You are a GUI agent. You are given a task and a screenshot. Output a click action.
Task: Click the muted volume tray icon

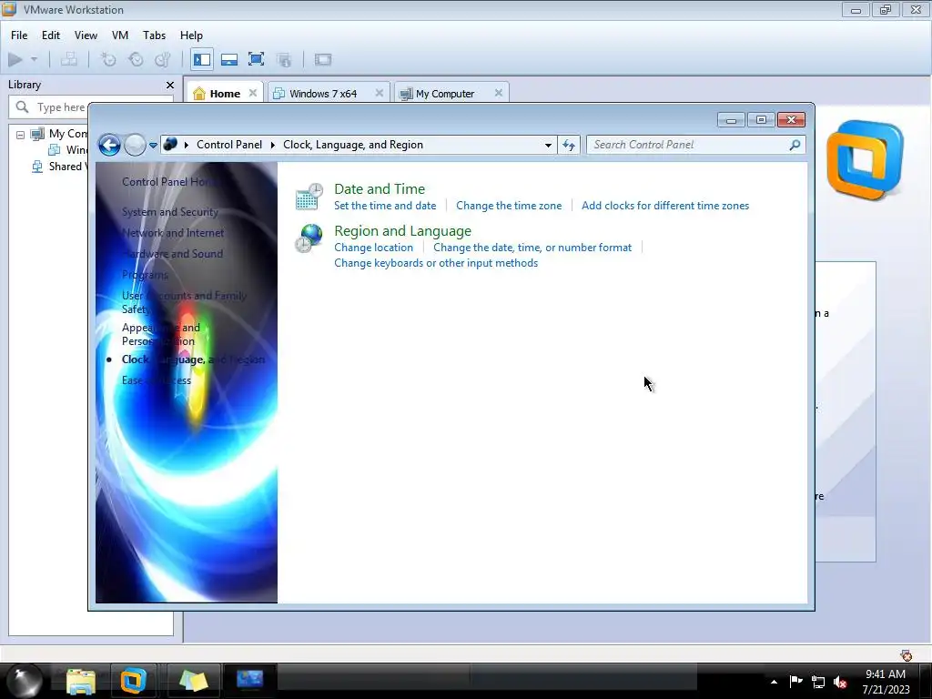point(840,683)
